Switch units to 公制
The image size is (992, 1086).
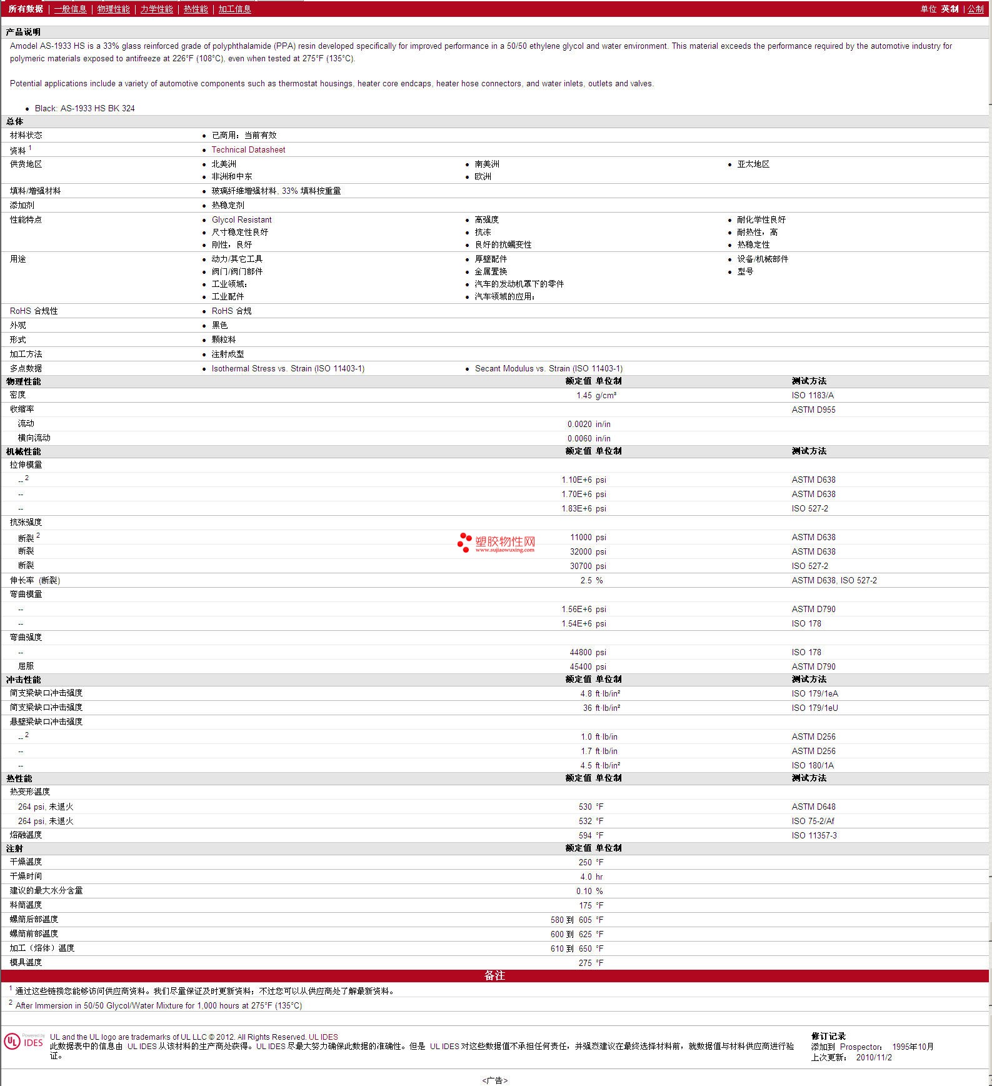976,9
